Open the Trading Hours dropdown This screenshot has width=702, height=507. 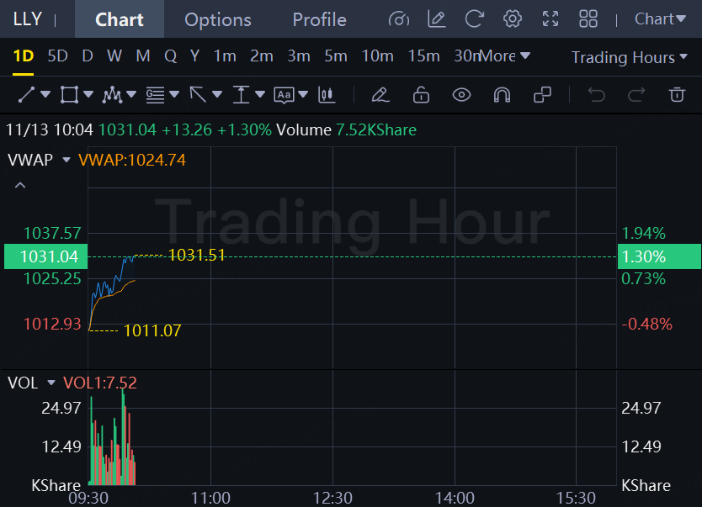[630, 57]
